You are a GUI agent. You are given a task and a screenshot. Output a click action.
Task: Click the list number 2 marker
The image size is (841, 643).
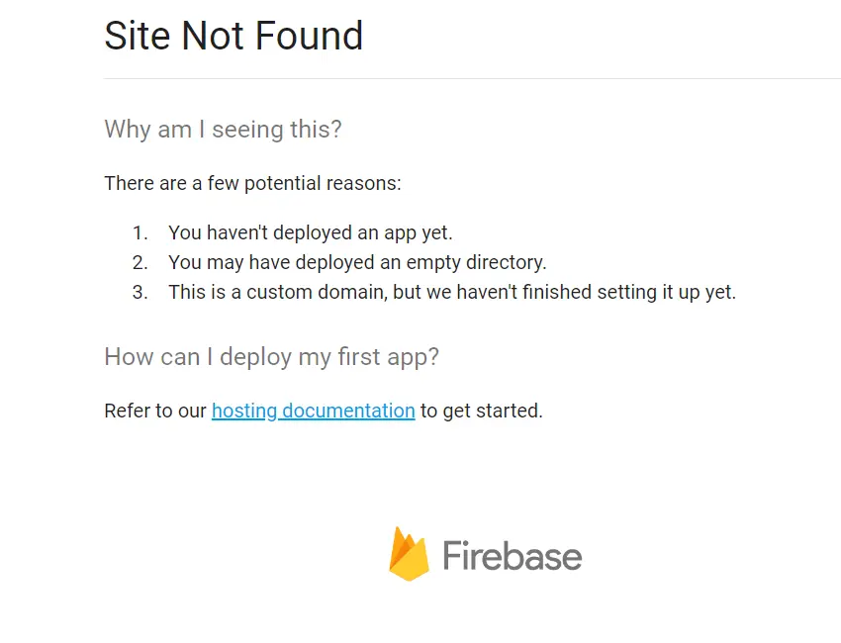[x=140, y=263]
